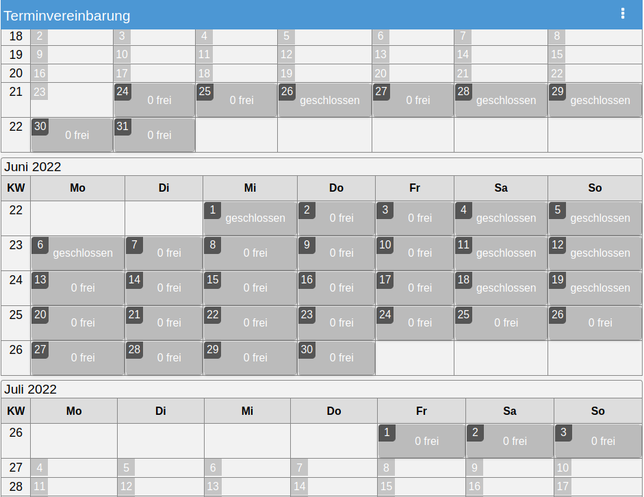This screenshot has height=497, width=644.
Task: Click grayed-out May 23 date
Action: point(40,92)
